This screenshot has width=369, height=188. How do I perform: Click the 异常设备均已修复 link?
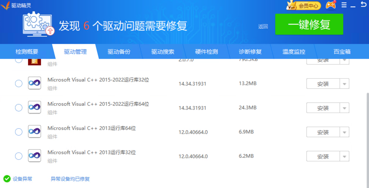click(70, 179)
